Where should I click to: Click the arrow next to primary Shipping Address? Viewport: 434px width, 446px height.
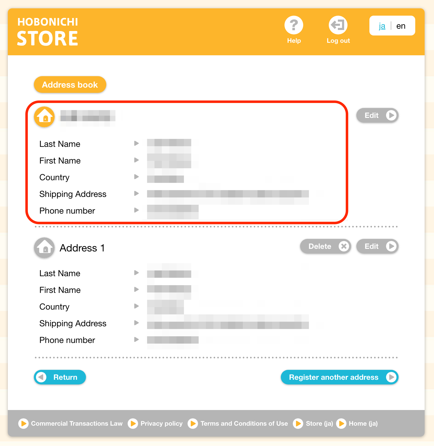136,194
